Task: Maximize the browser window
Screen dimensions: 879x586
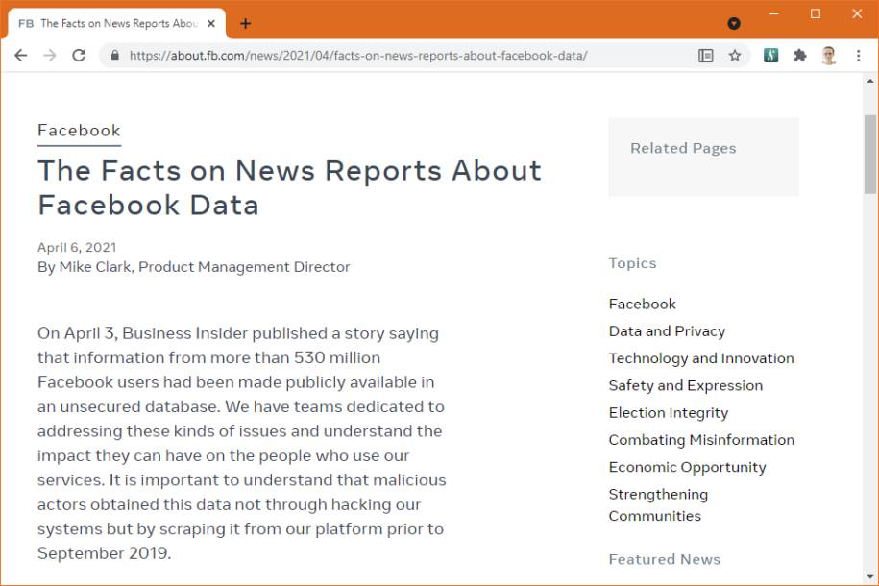Action: (x=815, y=14)
